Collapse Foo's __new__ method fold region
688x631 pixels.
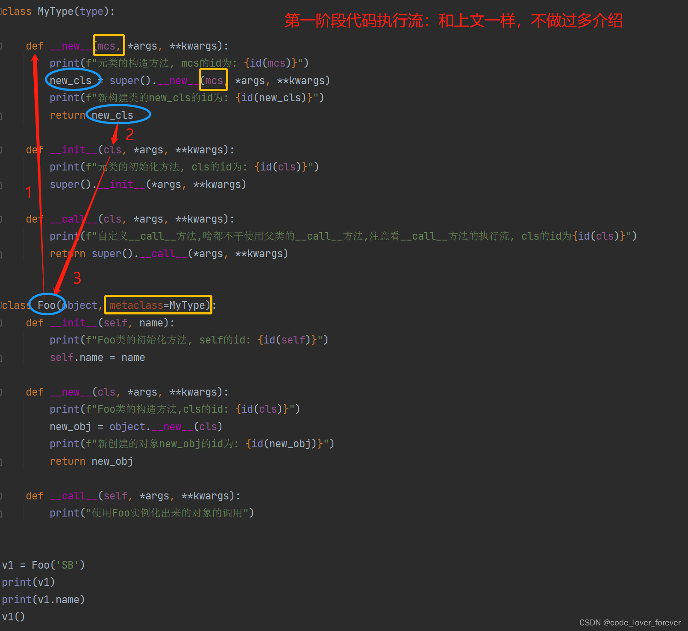(2, 392)
